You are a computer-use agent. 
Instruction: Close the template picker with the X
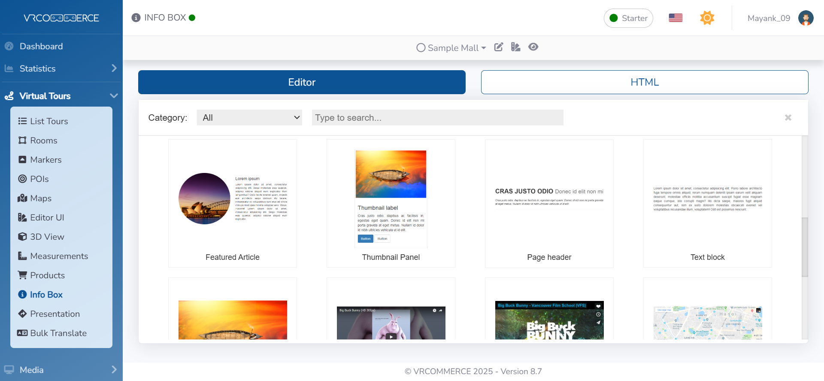point(788,118)
